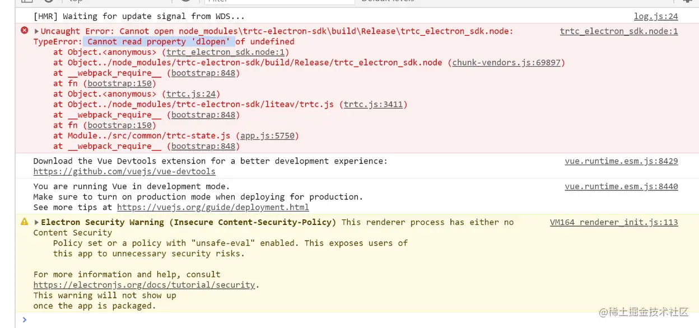The width and height of the screenshot is (699, 328).
Task: Open the trtc.js:3411 stack link
Action: tap(374, 105)
